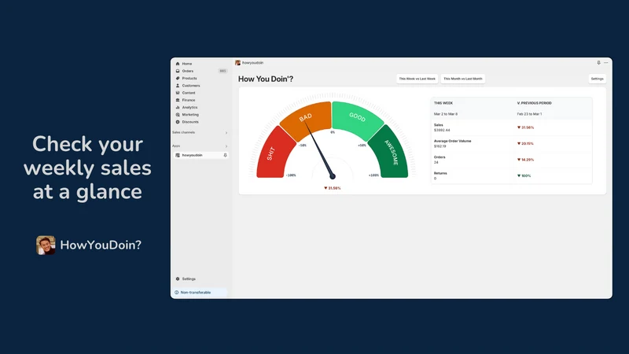This screenshot has height=354, width=629.
Task: Open Settings in the sidebar bottom
Action: tap(189, 279)
